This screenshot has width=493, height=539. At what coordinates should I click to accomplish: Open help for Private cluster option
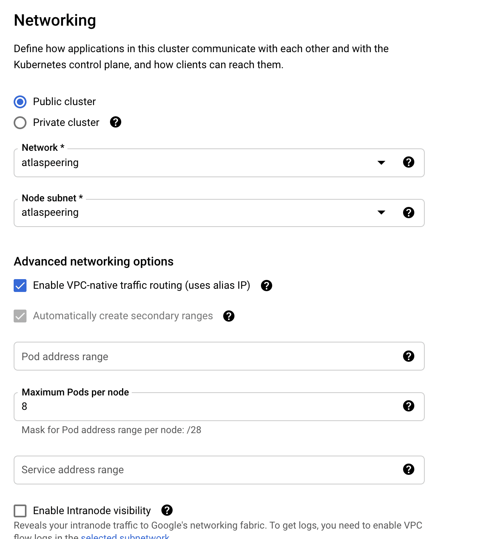116,122
